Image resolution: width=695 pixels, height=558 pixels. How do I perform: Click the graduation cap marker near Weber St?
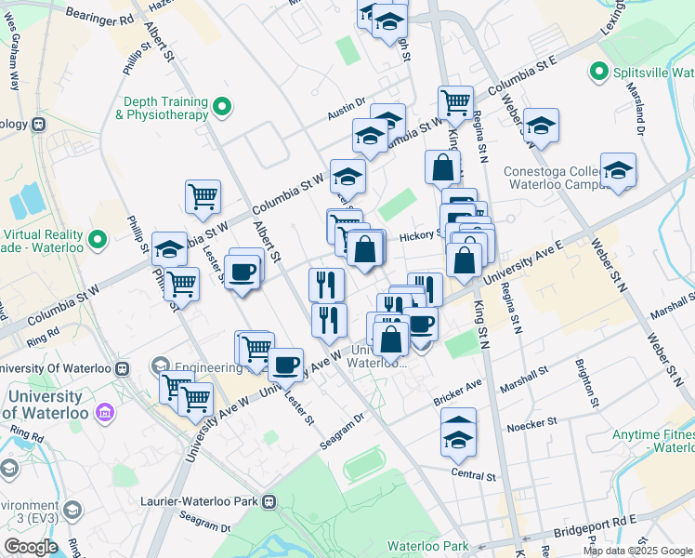(541, 126)
